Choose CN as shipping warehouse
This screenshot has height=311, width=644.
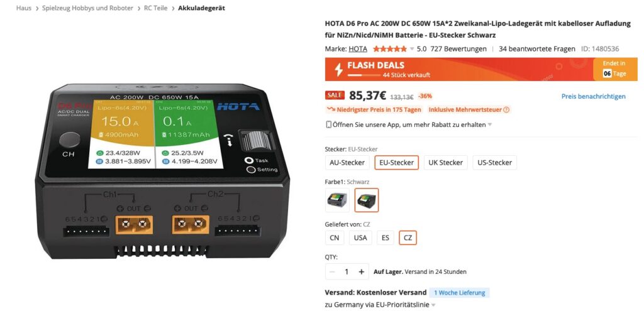pyautogui.click(x=335, y=237)
